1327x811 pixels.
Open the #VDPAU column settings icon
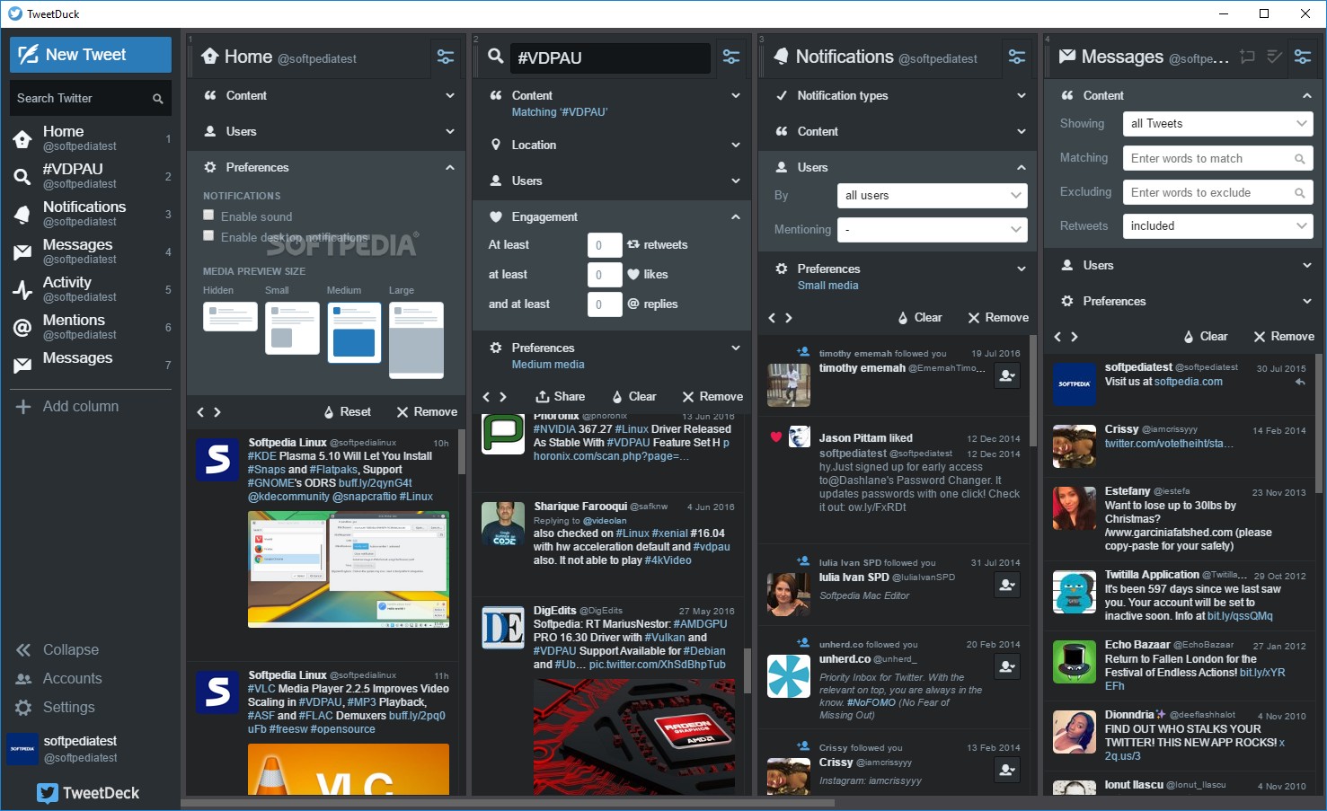click(x=731, y=57)
